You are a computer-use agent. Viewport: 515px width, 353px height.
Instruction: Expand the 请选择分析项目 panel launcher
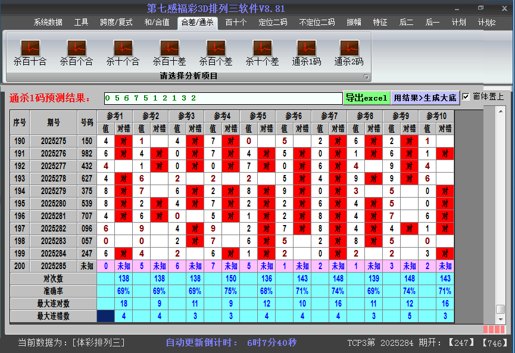click(x=366, y=77)
